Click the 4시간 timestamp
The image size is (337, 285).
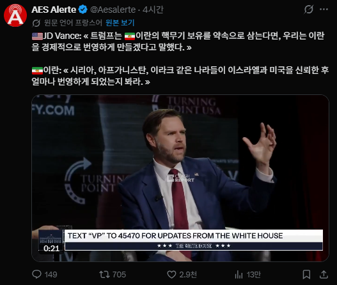coord(153,10)
